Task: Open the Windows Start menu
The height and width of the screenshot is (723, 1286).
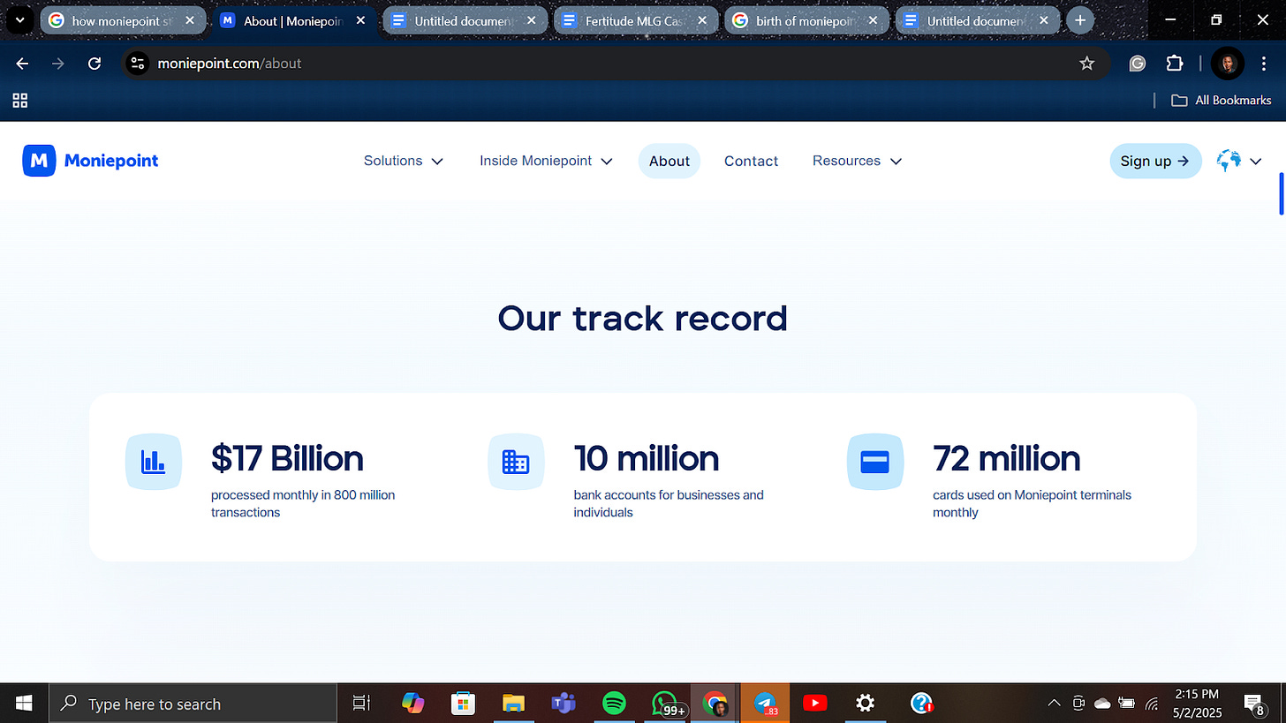Action: [x=24, y=704]
